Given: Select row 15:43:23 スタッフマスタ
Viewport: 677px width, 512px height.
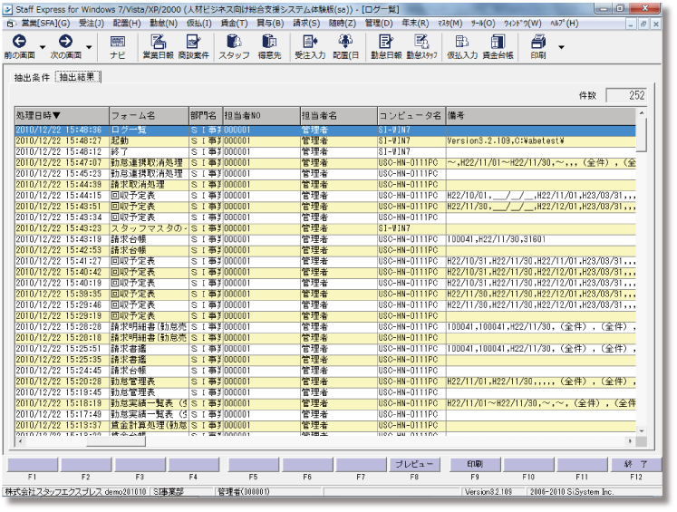Looking at the screenshot, I should (325, 228).
